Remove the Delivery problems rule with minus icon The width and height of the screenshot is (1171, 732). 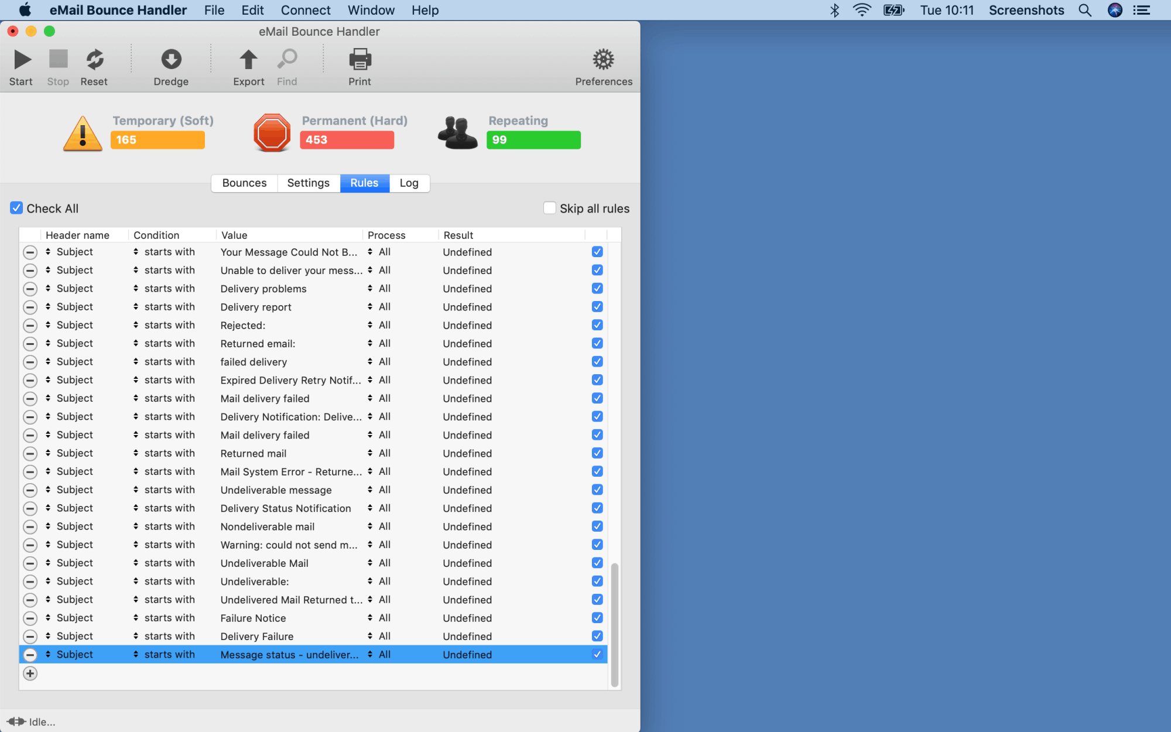coord(30,289)
